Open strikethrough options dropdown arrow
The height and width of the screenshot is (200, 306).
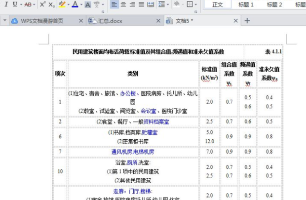tap(34, 4)
